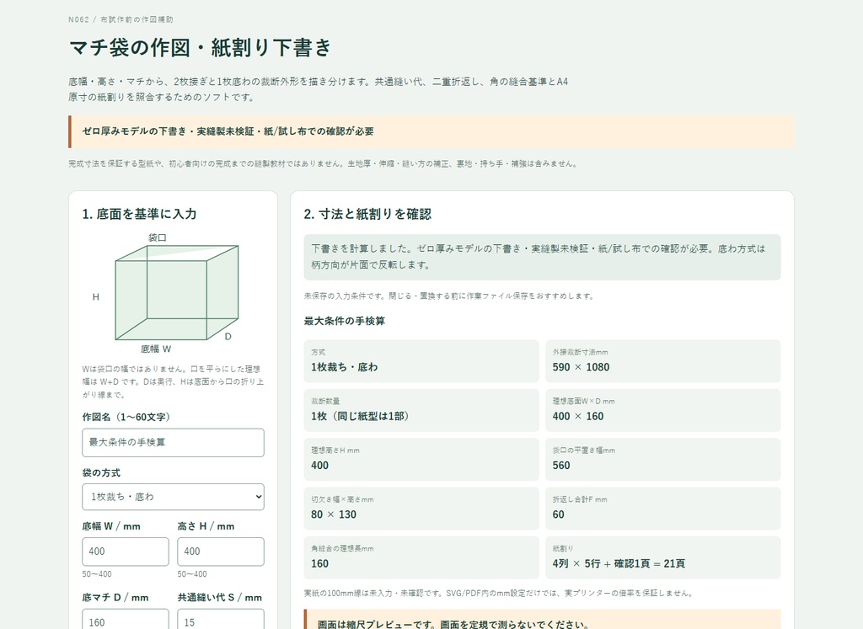
Task: Click the green 下書きを計算しました status message
Action: pos(542,258)
